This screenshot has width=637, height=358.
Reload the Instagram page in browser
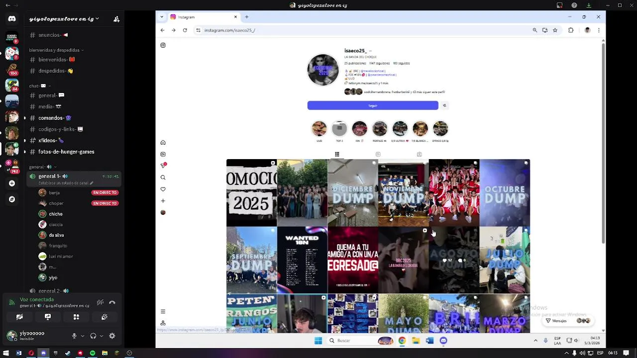(185, 30)
